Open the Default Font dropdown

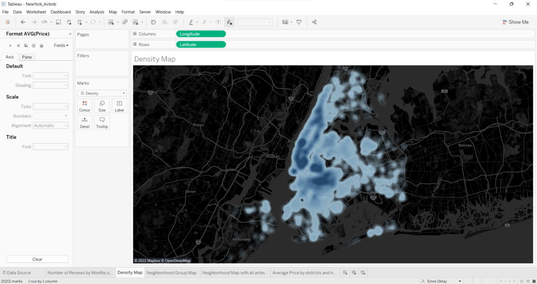[x=51, y=76]
